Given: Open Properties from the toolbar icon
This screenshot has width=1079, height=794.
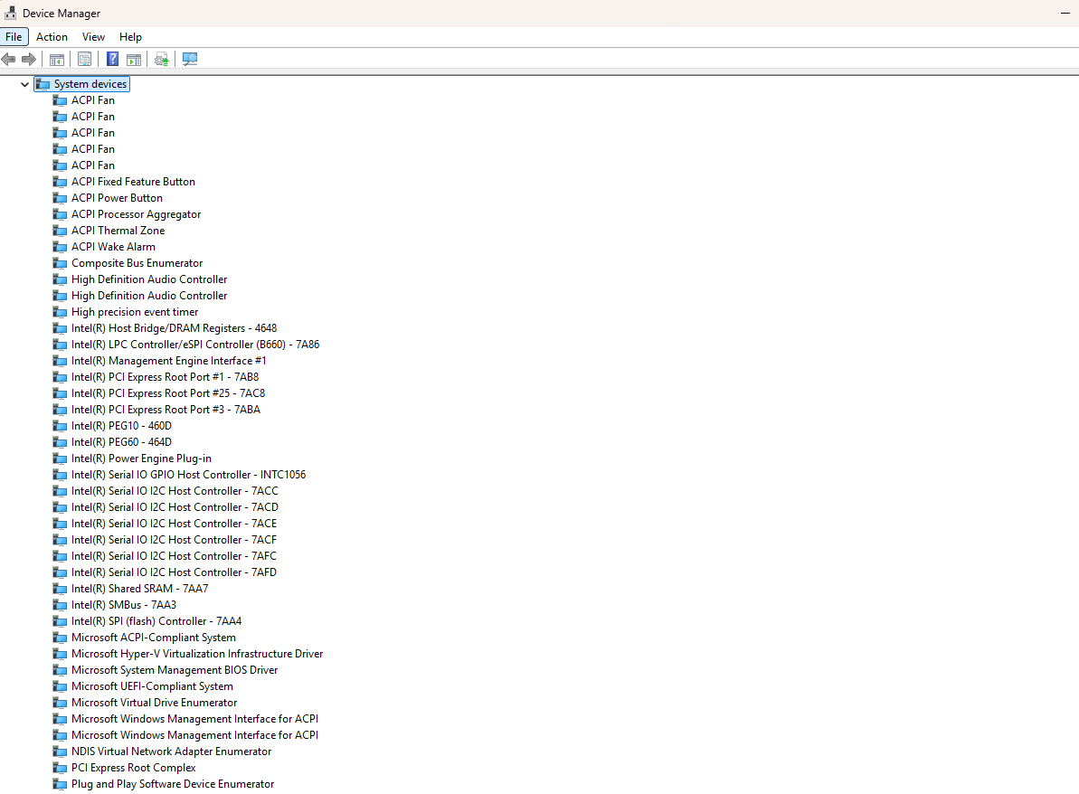Looking at the screenshot, I should click(85, 59).
